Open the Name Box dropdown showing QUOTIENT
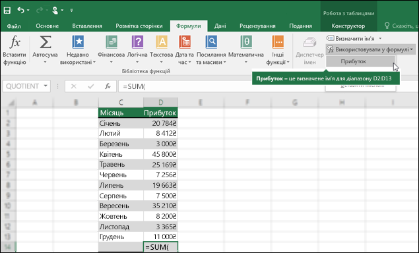The width and height of the screenshot is (419, 253). pos(46,86)
